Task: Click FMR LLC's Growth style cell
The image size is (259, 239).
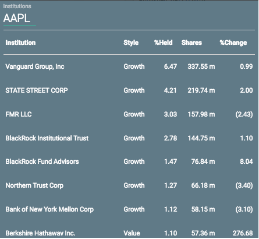Action: 134,114
